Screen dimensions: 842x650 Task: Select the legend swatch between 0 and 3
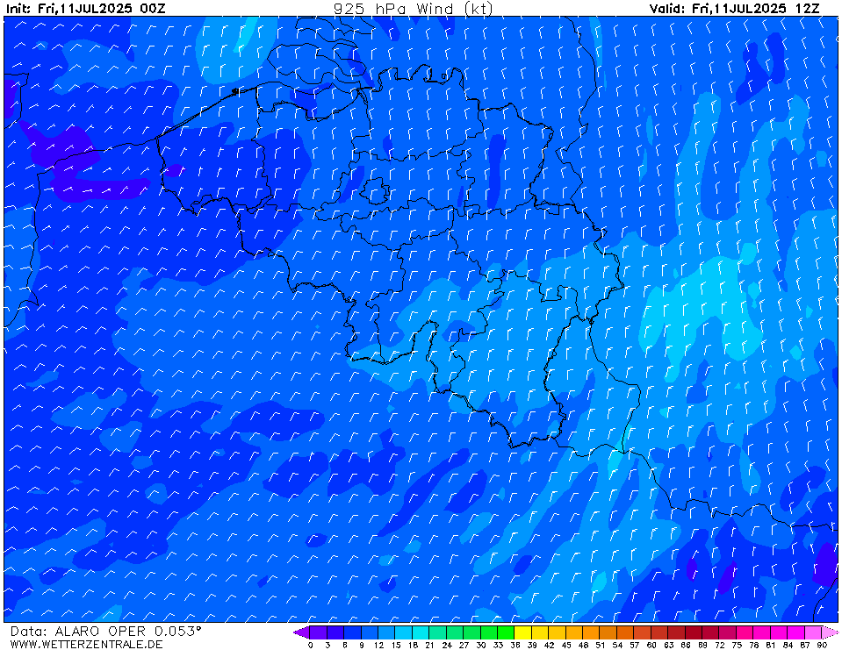click(x=319, y=632)
